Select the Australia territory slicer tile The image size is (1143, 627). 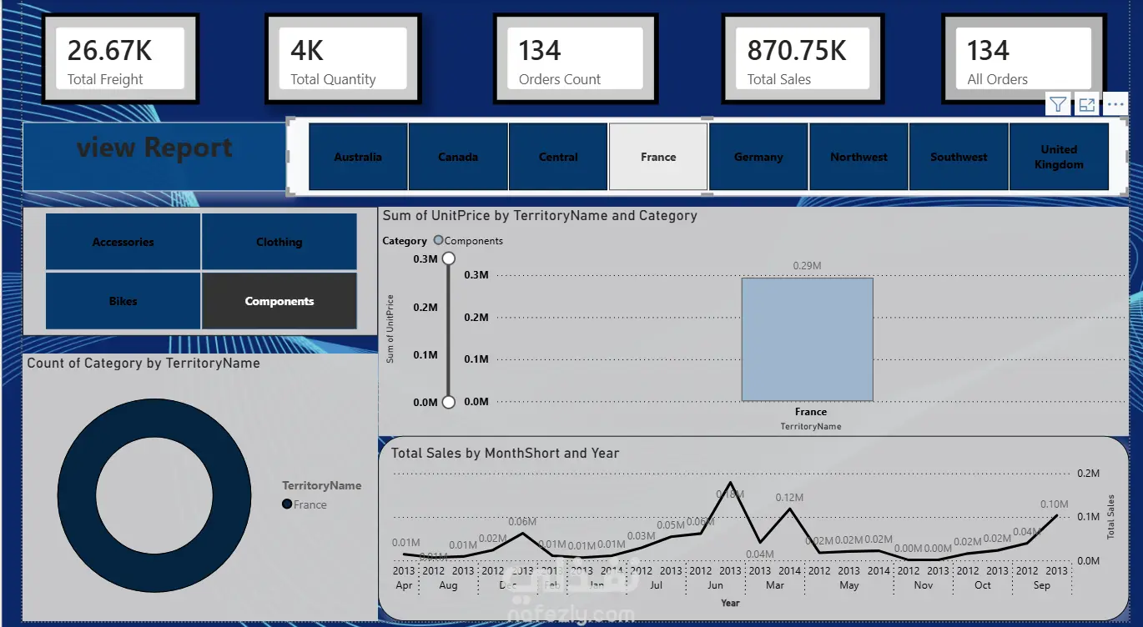(x=358, y=157)
